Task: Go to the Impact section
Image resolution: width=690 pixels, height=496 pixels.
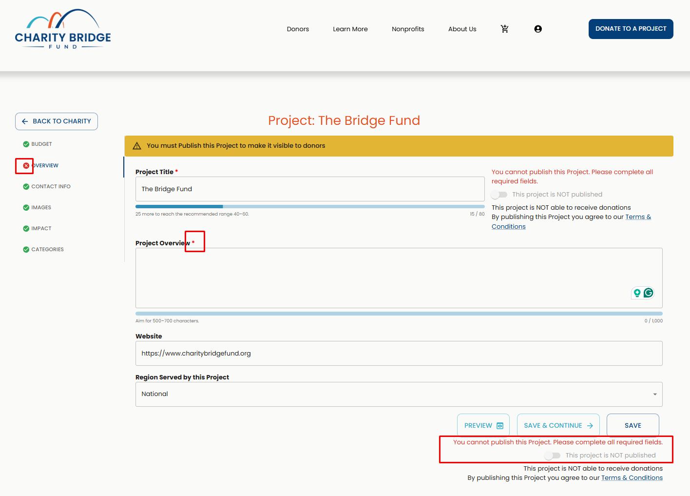Action: tap(41, 228)
